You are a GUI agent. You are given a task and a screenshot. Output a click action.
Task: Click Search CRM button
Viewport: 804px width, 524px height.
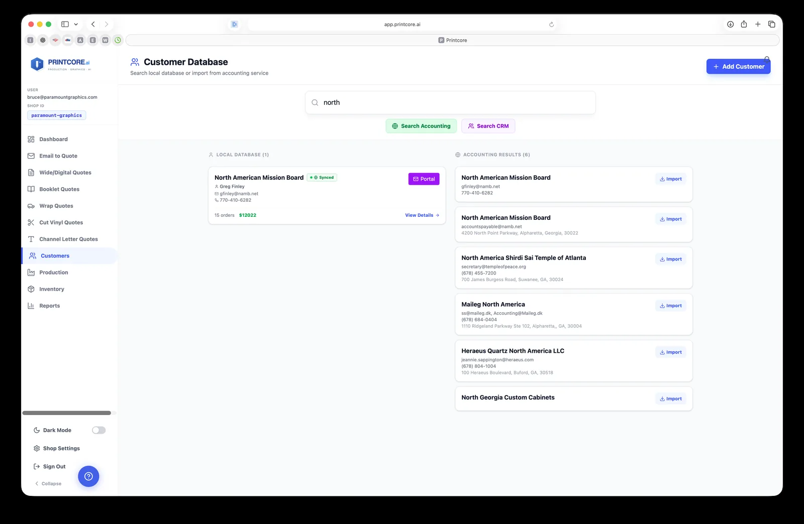coord(488,126)
